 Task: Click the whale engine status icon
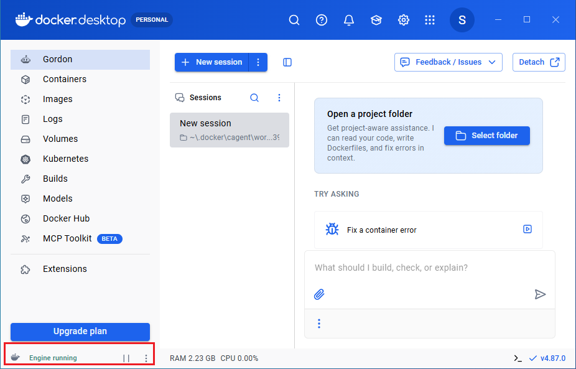click(x=16, y=357)
